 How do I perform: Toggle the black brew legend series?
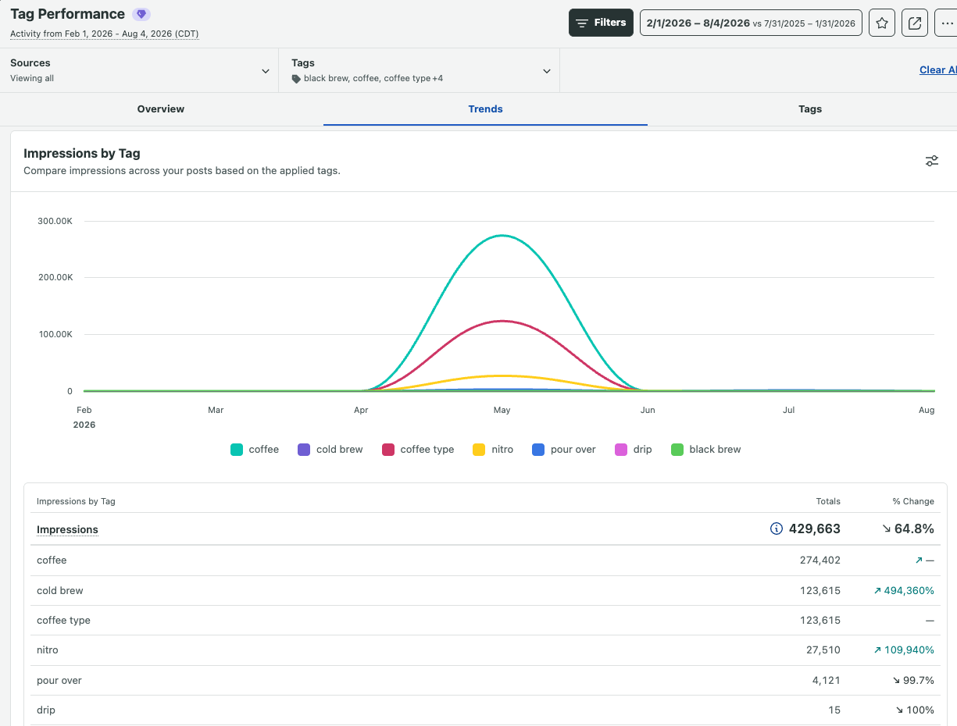tap(706, 450)
